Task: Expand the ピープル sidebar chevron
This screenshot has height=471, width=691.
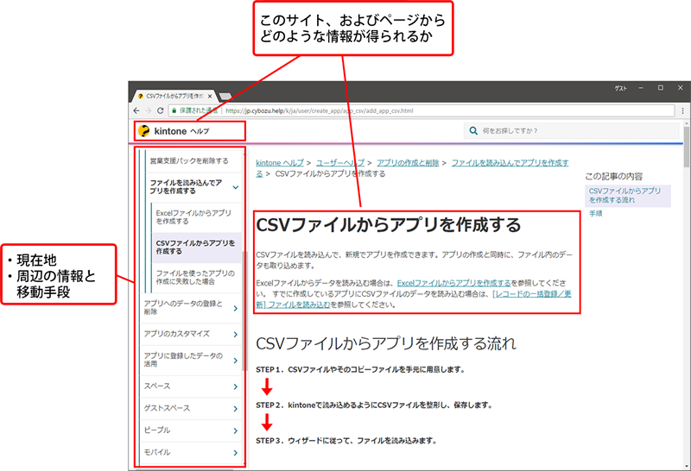Action: 236,430
